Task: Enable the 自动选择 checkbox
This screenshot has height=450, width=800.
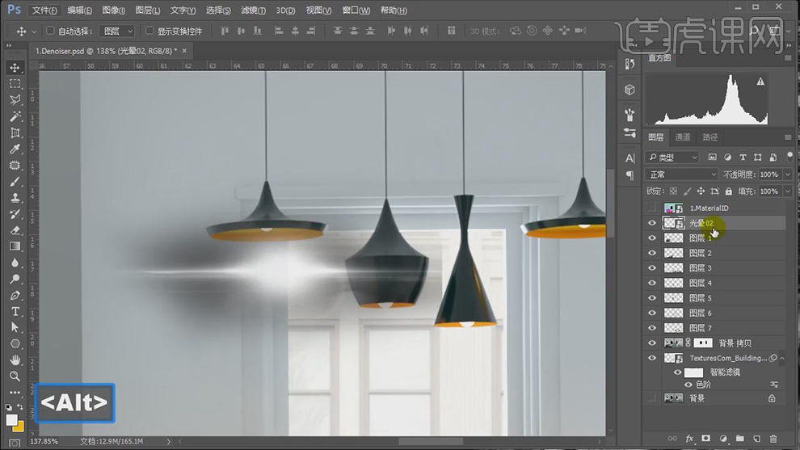Action: [x=50, y=31]
